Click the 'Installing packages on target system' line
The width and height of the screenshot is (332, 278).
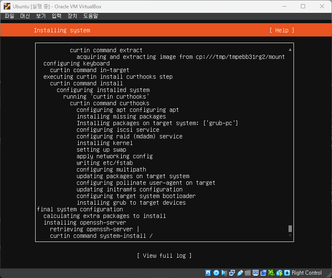157,123
